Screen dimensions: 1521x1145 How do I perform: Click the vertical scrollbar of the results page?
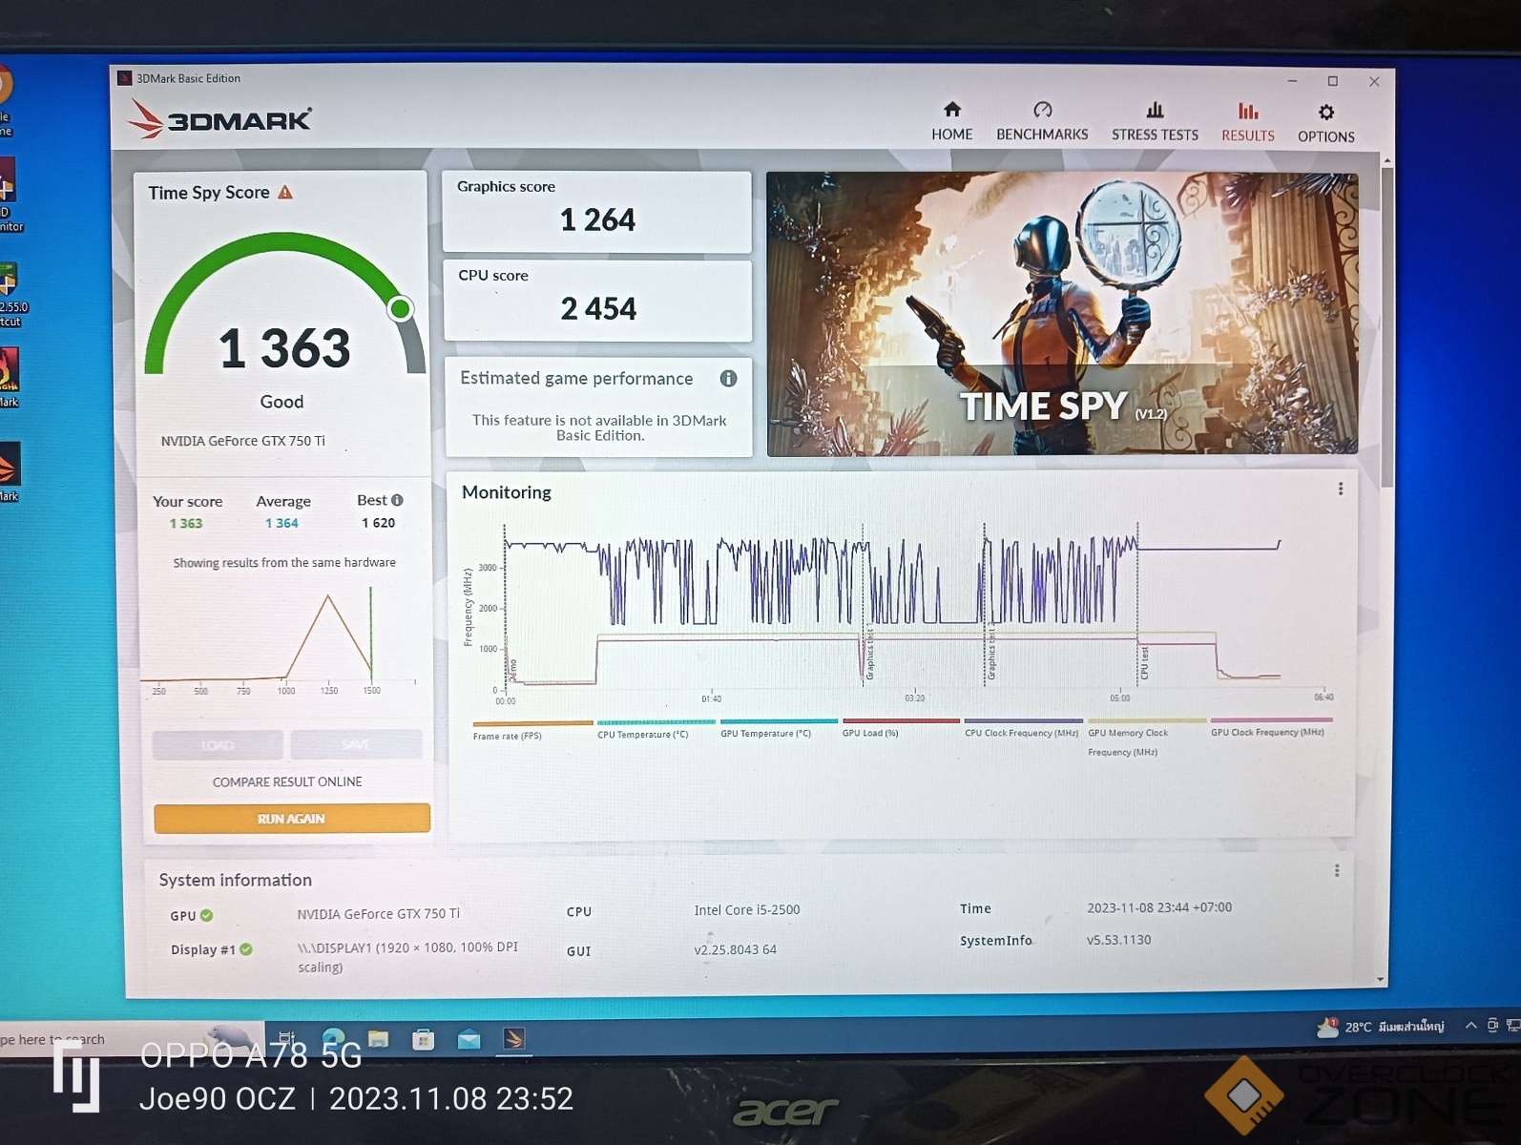(x=1386, y=324)
